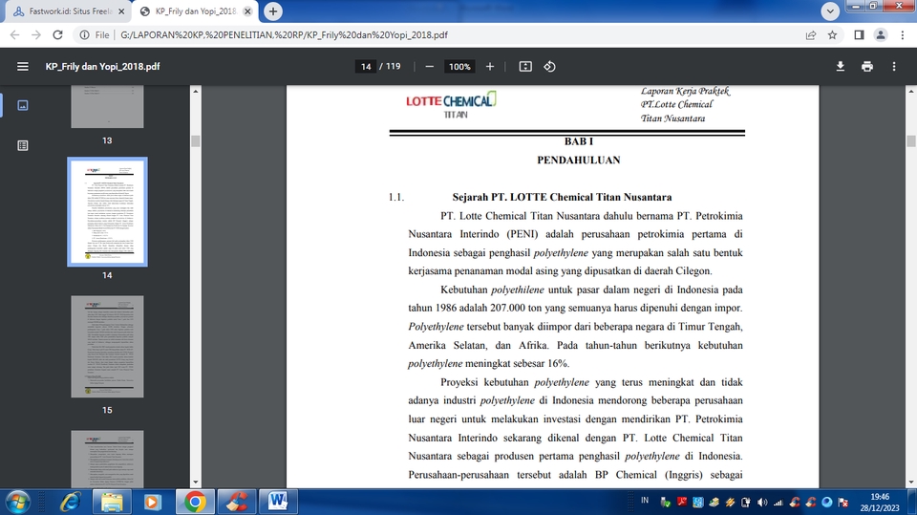
Task: Open page 13 thumbnail
Action: click(x=107, y=106)
